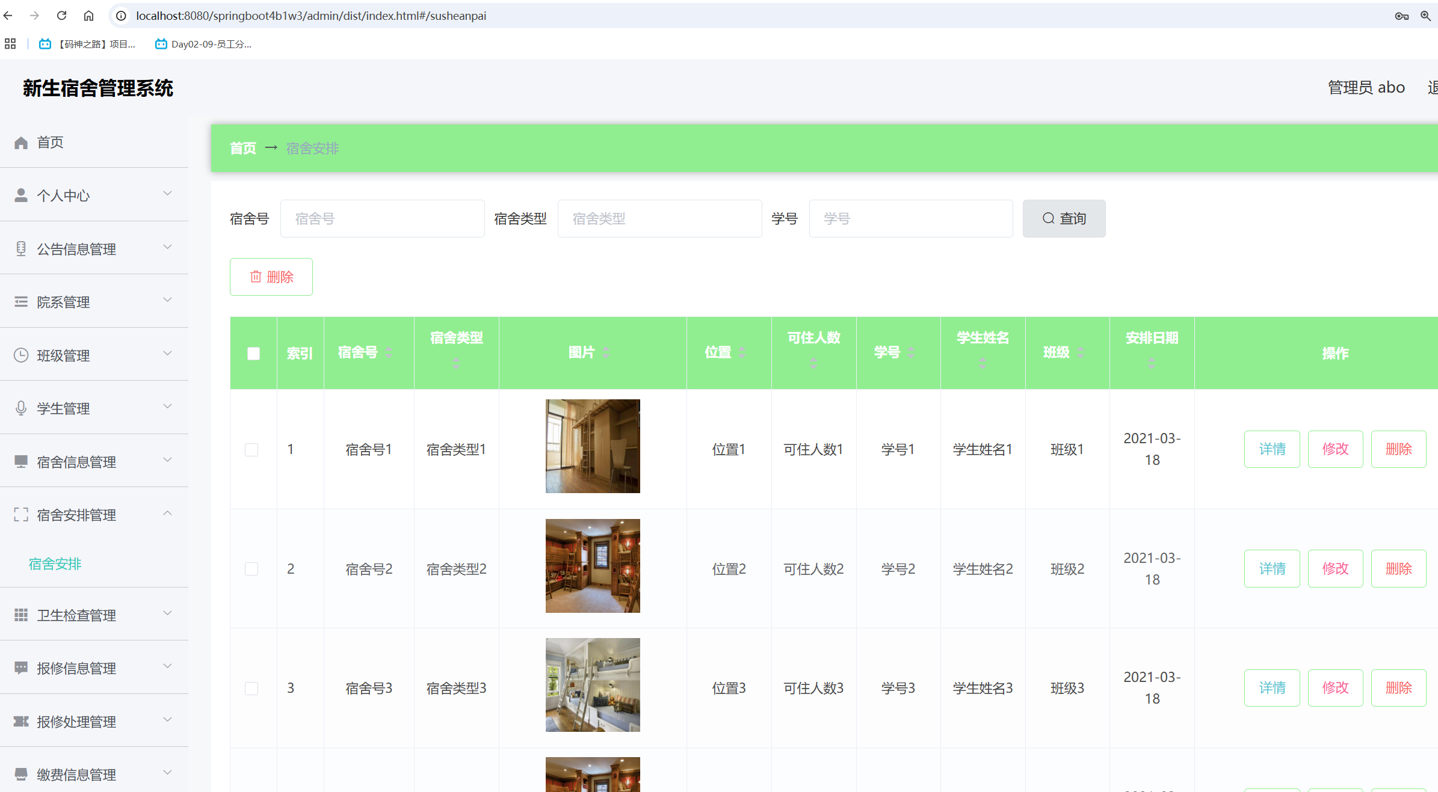Sort the table by 安排日期 using its arrows
1438x792 pixels.
pos(1152,361)
